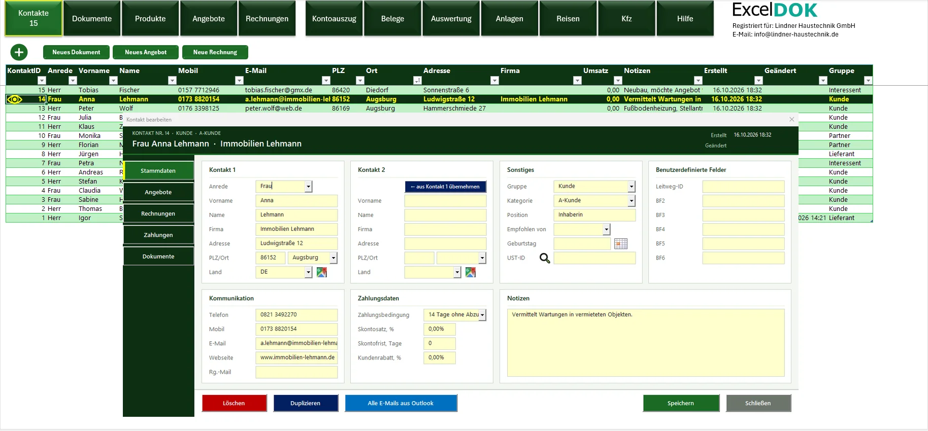Viewport: 928px width, 431px height.
Task: Click the 'aus Kontakt 1 übernehmen' button
Action: [x=446, y=187]
